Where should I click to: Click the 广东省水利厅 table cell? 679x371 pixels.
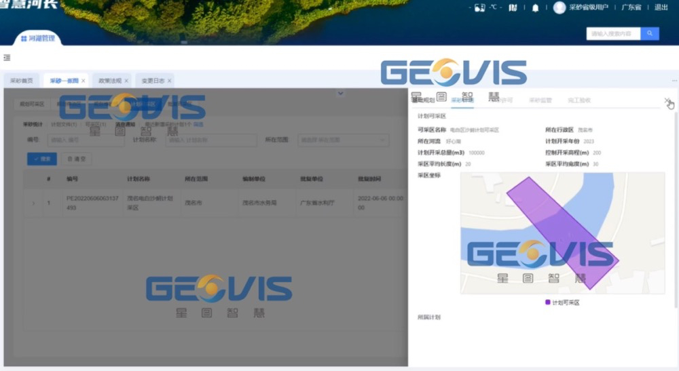(x=317, y=203)
